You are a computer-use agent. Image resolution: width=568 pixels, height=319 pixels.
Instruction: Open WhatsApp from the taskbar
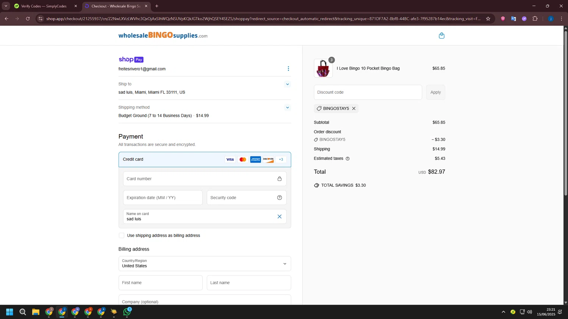pos(127,312)
